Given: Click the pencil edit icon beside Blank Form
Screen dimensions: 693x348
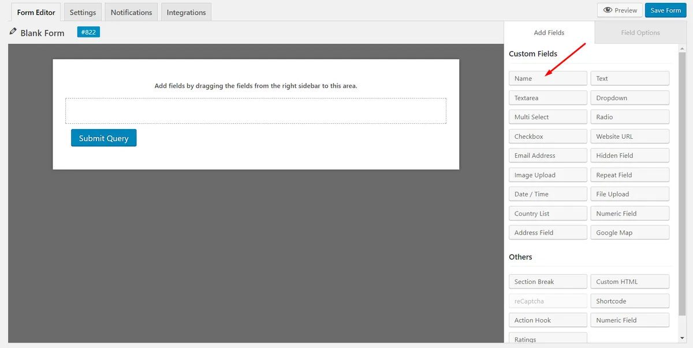Looking at the screenshot, I should [x=13, y=32].
